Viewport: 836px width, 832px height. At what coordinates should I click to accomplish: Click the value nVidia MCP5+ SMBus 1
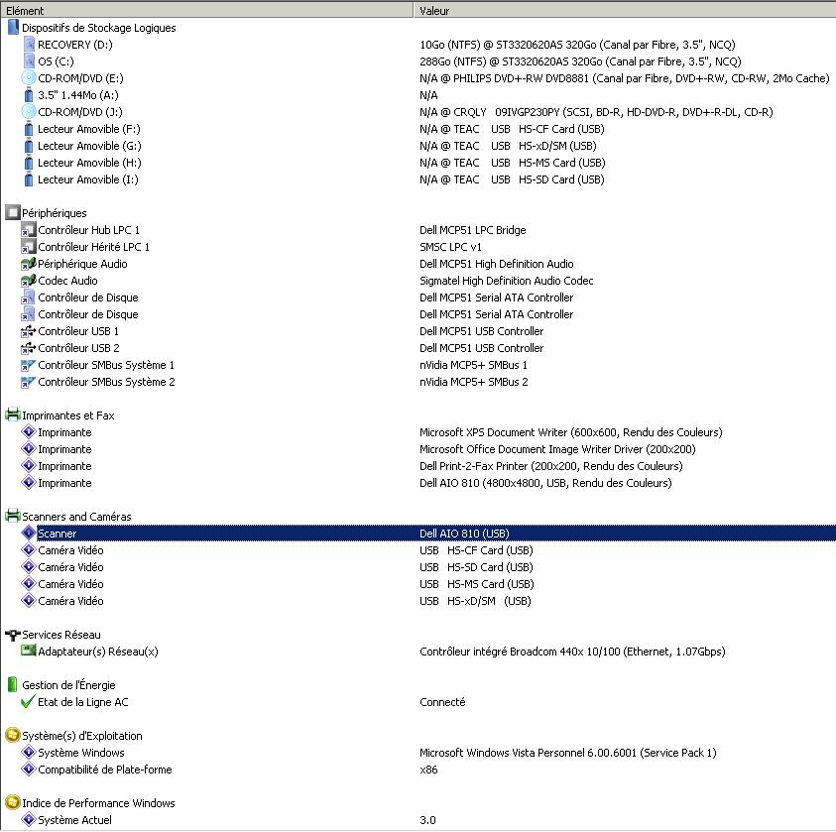(473, 365)
